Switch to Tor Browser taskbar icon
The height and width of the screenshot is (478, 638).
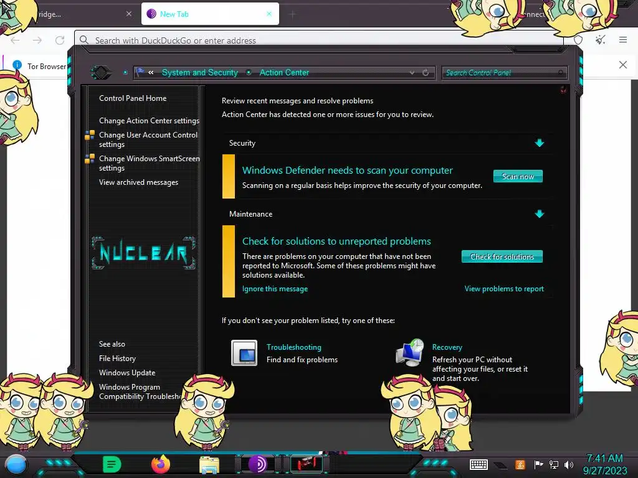(257, 464)
